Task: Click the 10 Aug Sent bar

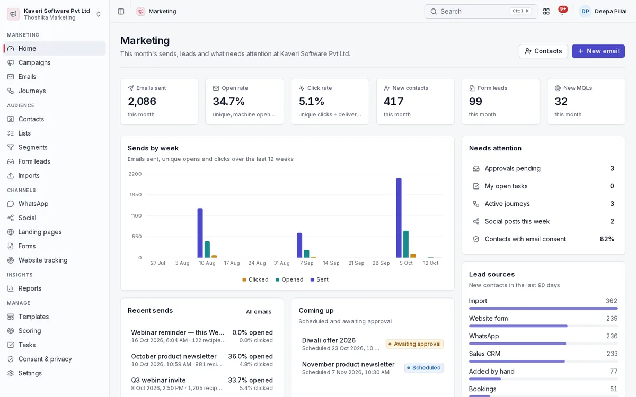Action: point(200,233)
